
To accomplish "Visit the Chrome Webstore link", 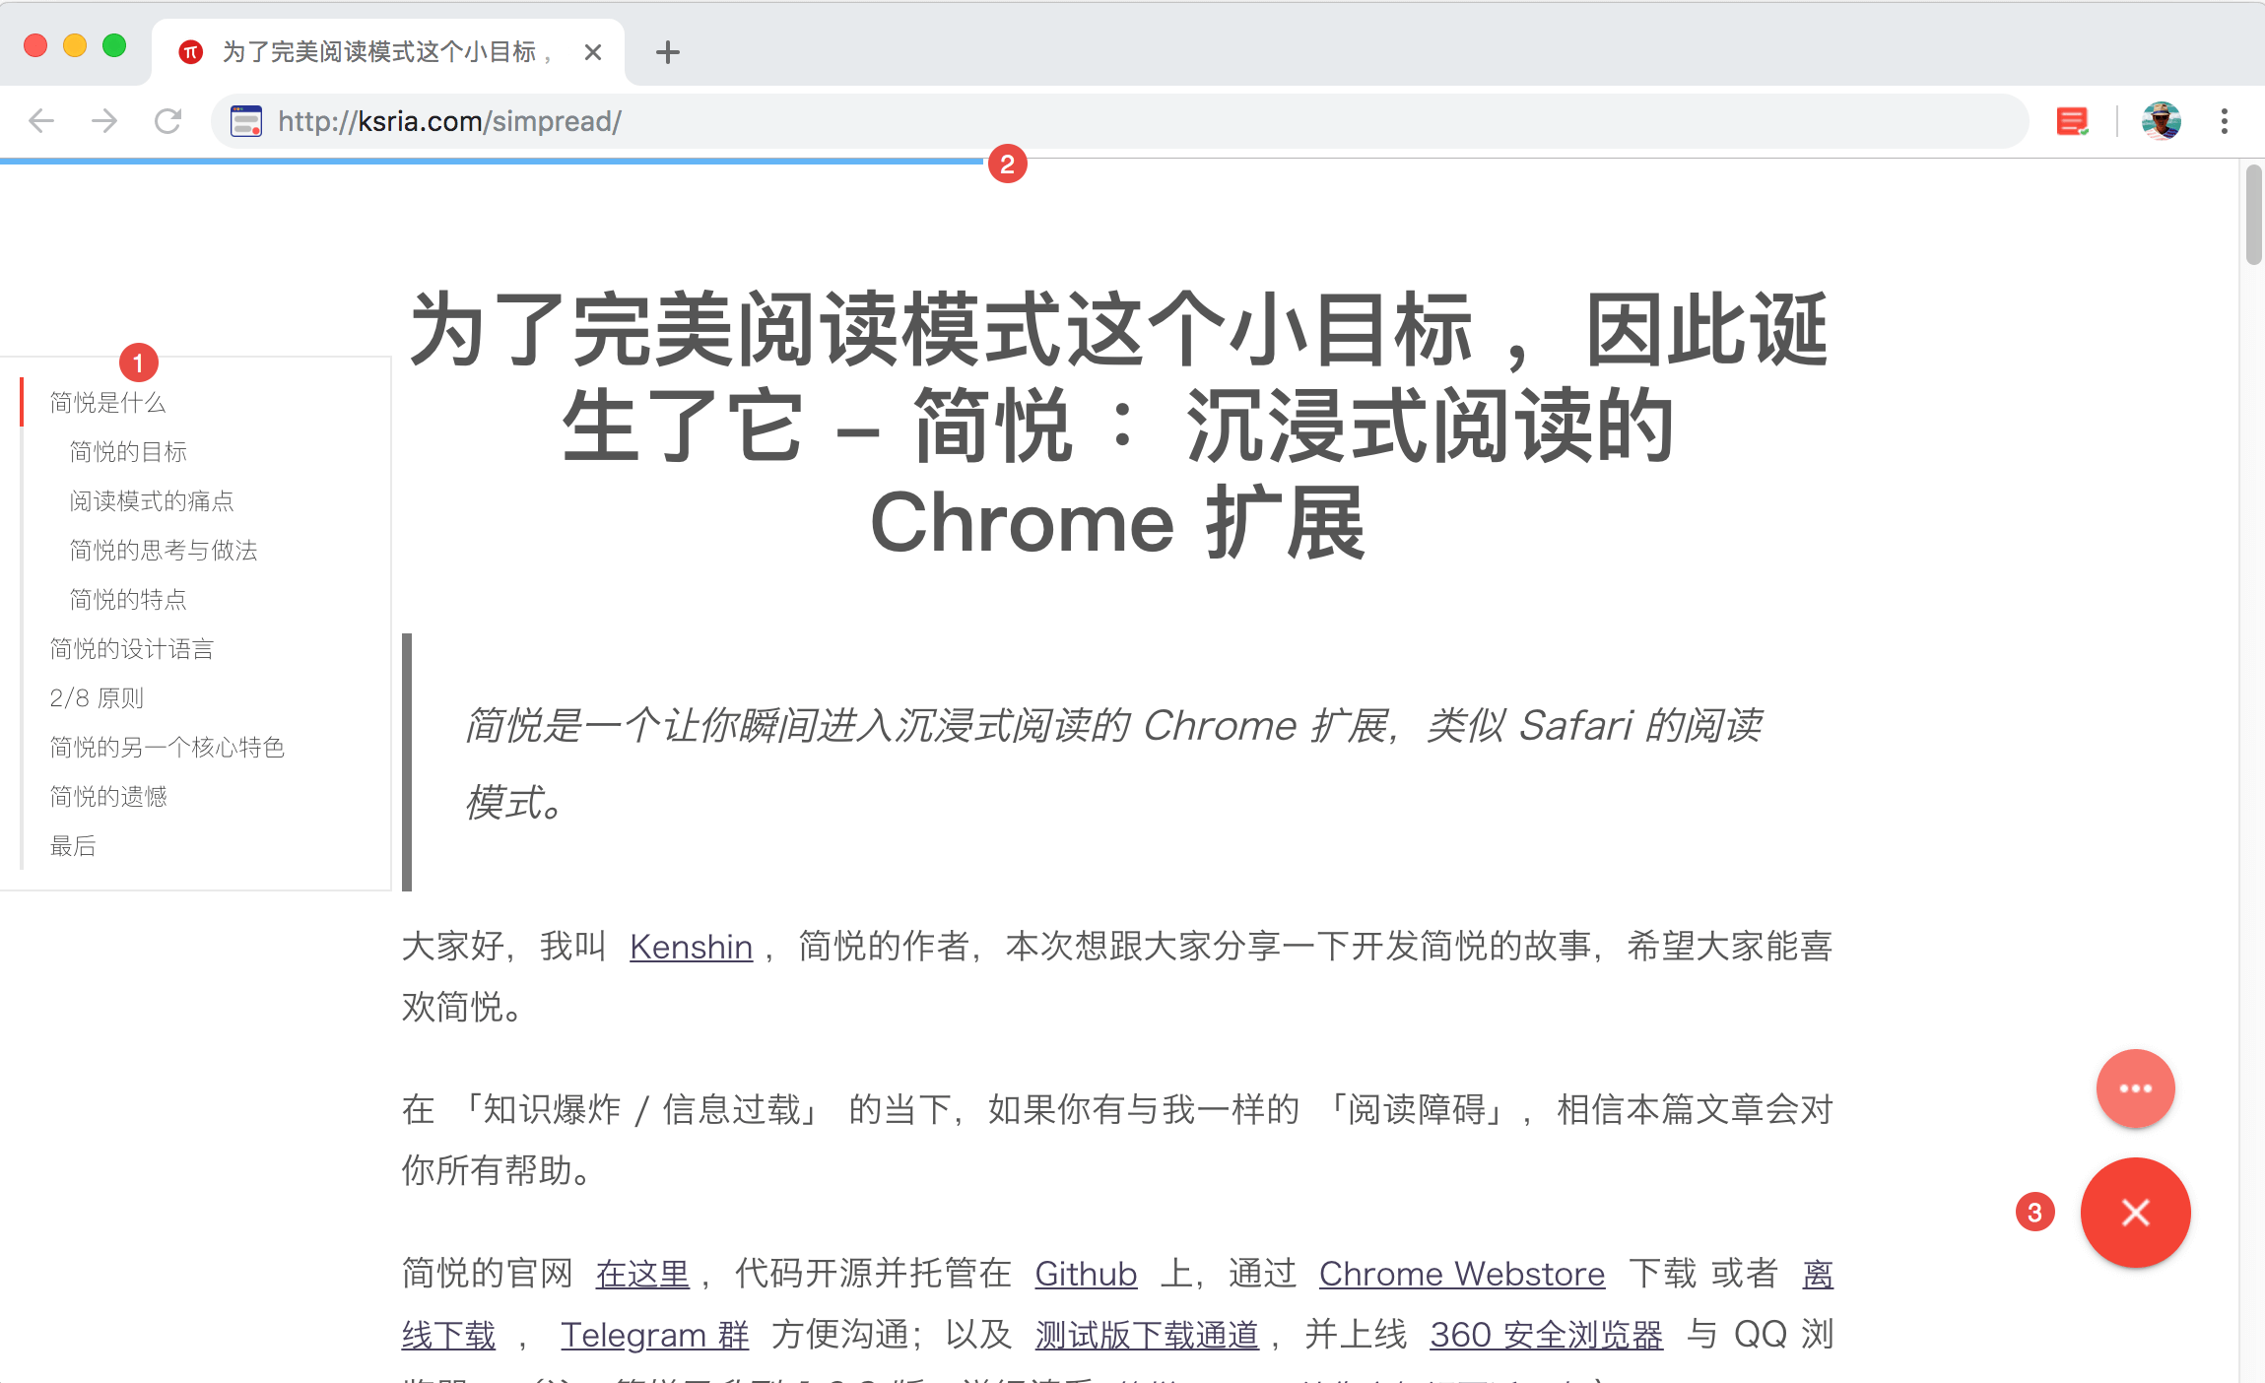I will click(x=1461, y=1274).
